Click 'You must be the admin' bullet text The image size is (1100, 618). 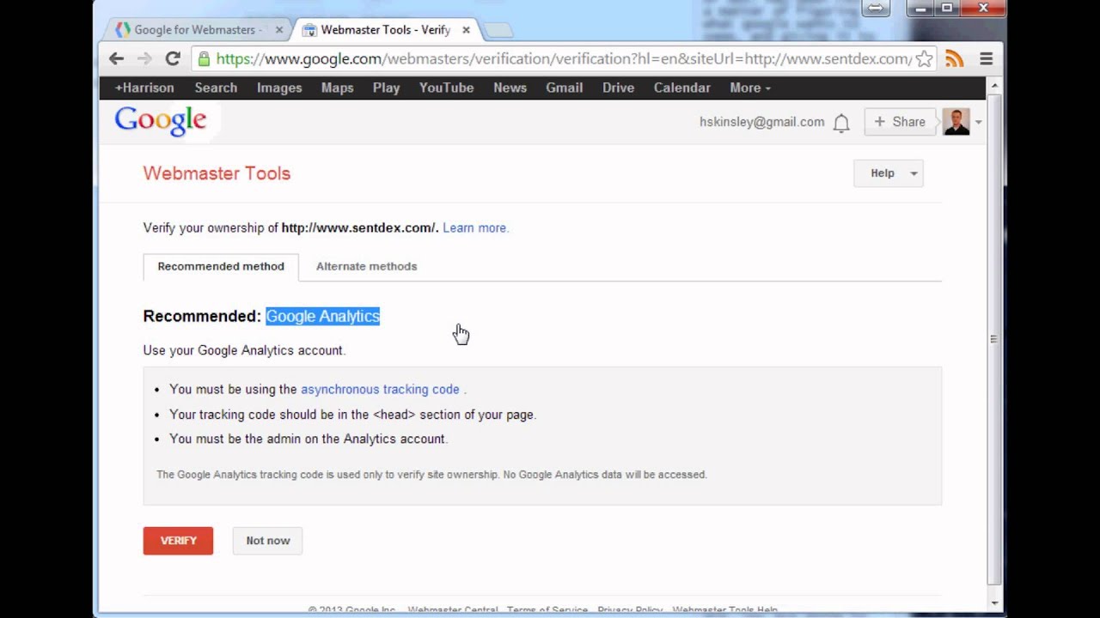pos(309,439)
